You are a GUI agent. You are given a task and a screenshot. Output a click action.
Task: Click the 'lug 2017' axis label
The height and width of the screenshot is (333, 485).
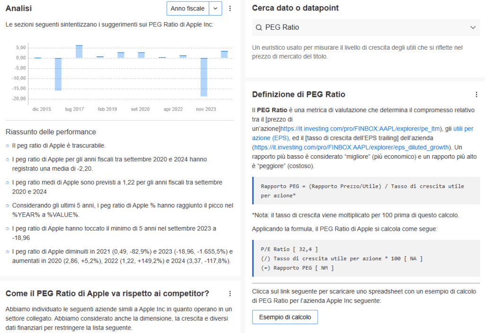[74, 109]
